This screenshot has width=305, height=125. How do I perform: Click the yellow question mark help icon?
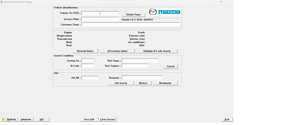pos(3,119)
